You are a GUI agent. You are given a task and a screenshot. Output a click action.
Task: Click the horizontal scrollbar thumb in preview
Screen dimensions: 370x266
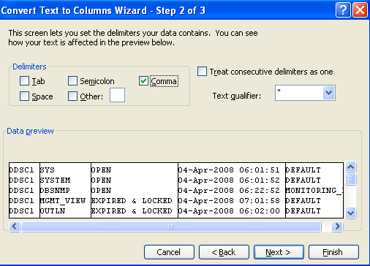tap(171, 227)
